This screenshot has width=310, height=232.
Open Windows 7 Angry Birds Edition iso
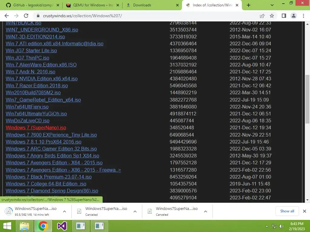pyautogui.click(x=52, y=156)
